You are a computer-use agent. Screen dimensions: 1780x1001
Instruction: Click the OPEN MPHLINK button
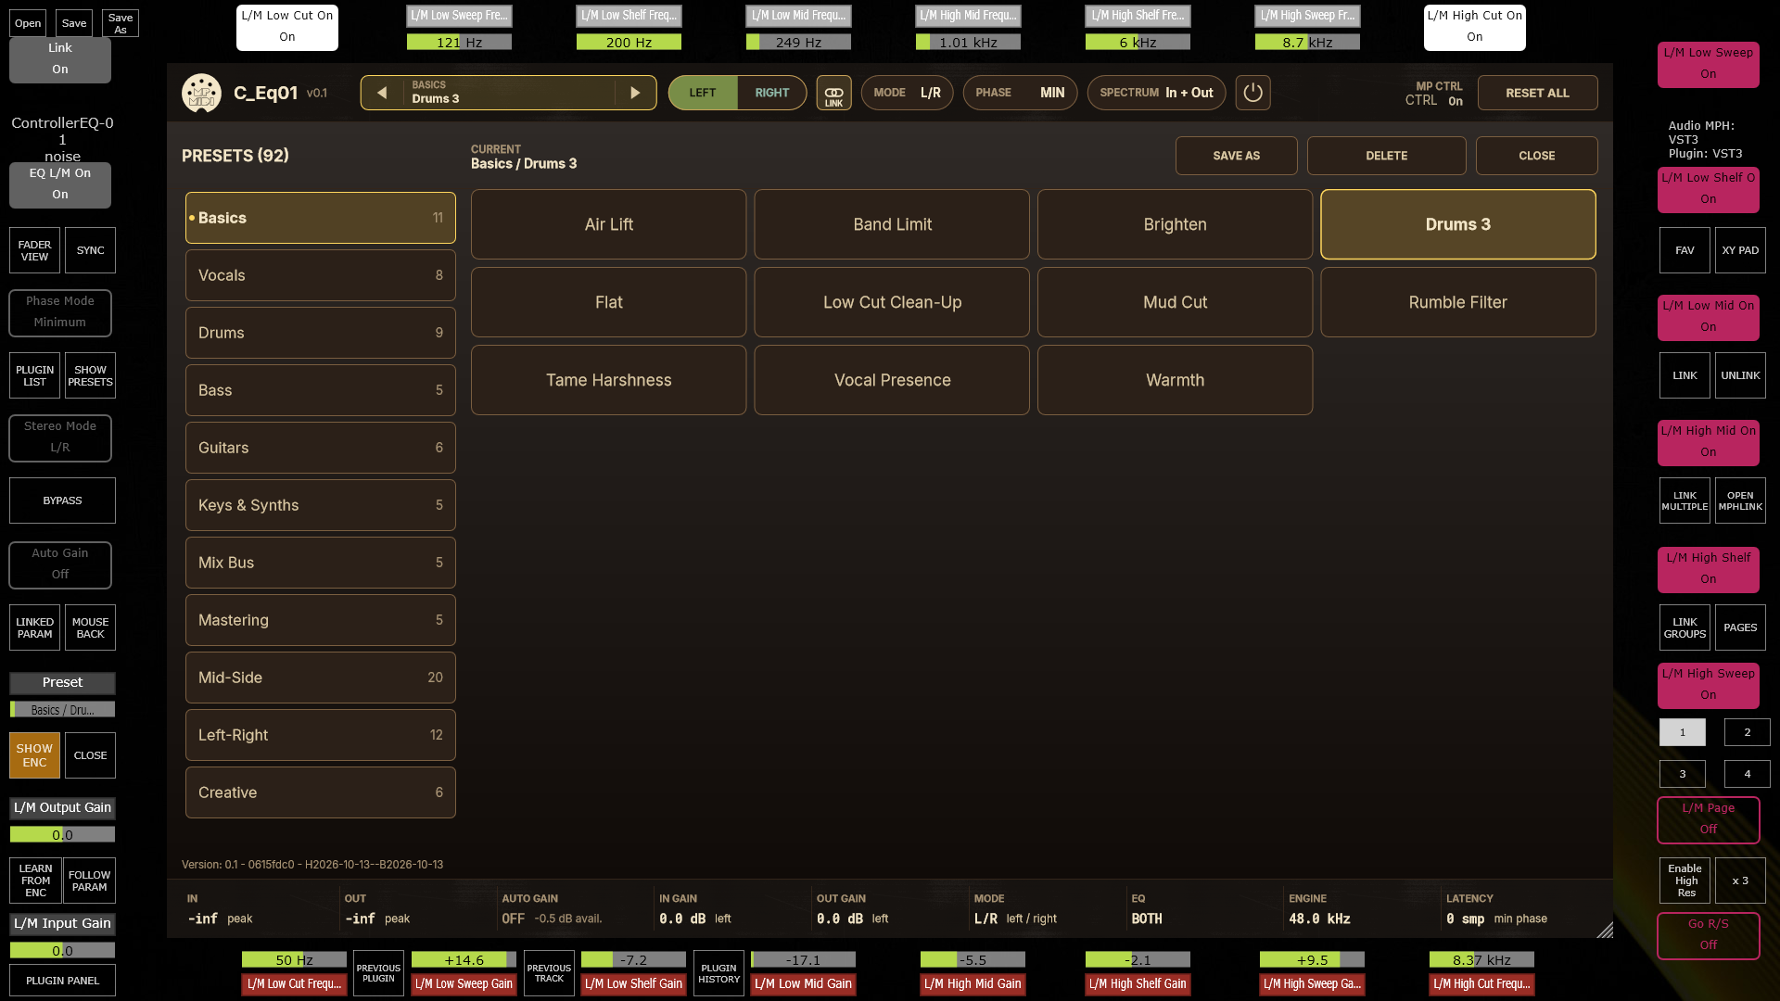click(1740, 500)
